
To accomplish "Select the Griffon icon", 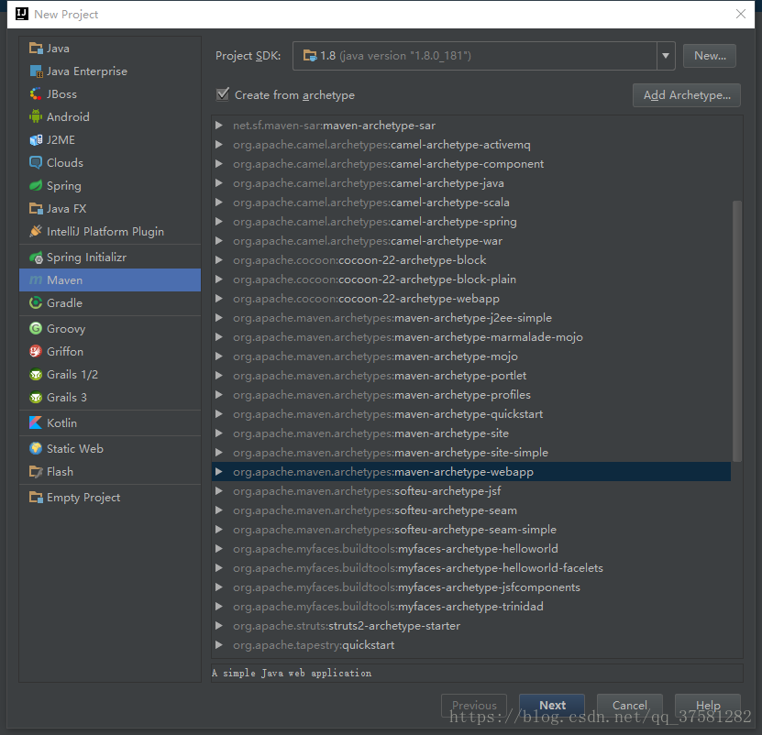I will (36, 352).
